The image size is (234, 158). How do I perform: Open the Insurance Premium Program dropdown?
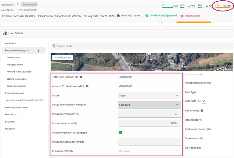(149, 105)
